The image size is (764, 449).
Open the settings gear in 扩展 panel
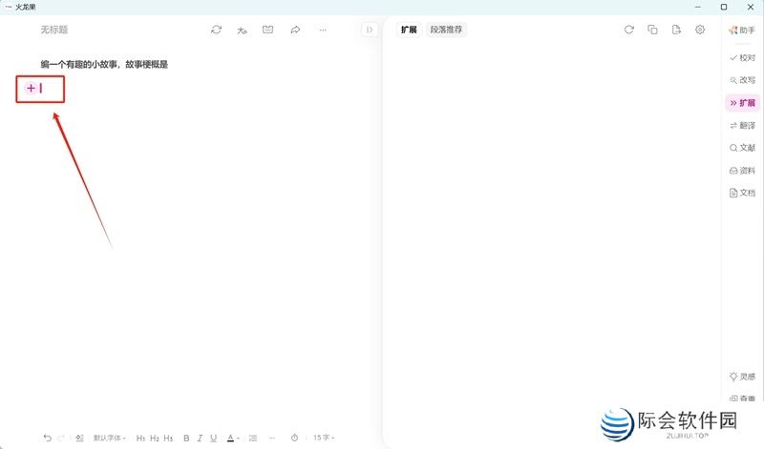(x=700, y=30)
